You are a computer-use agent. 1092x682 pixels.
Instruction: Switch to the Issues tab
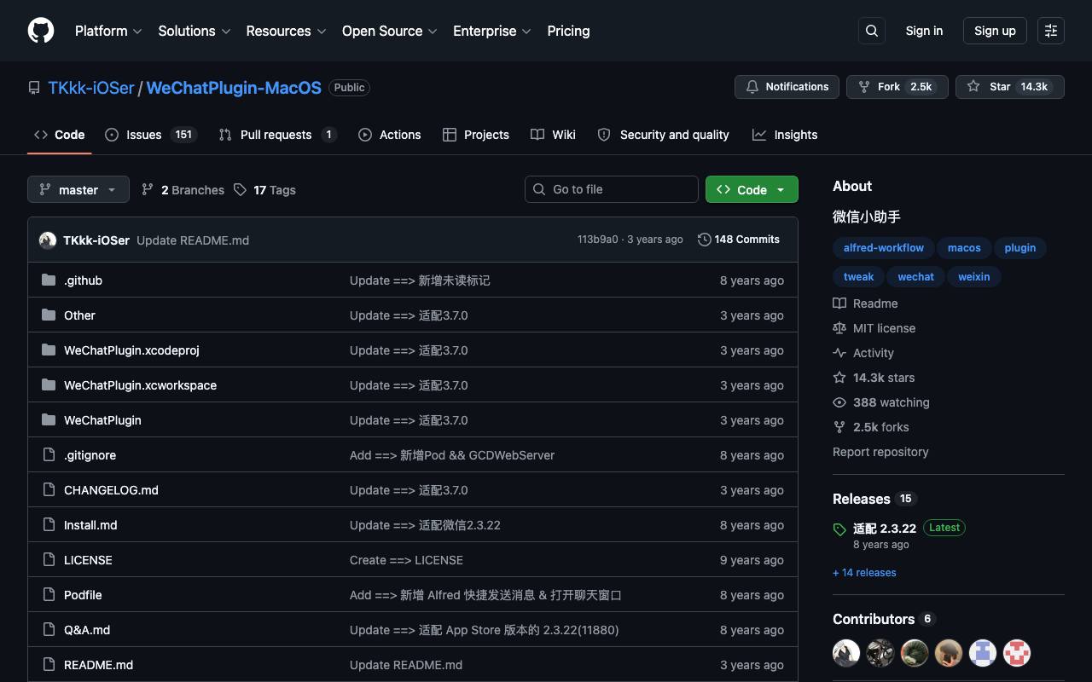click(151, 135)
